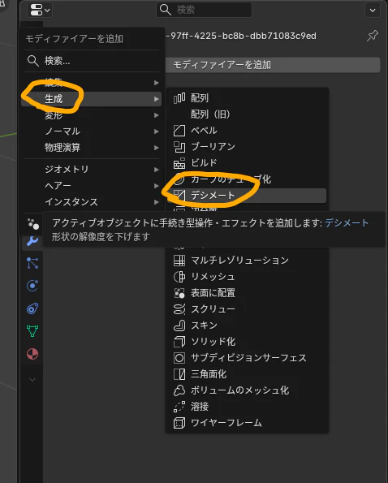Screen dimensions: 388x483
Task: Click the pin icon beside the object name
Action: tap(373, 36)
